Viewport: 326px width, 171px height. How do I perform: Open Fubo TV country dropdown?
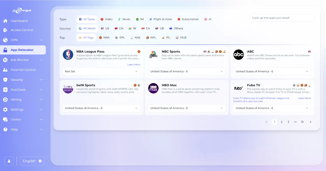(272, 108)
